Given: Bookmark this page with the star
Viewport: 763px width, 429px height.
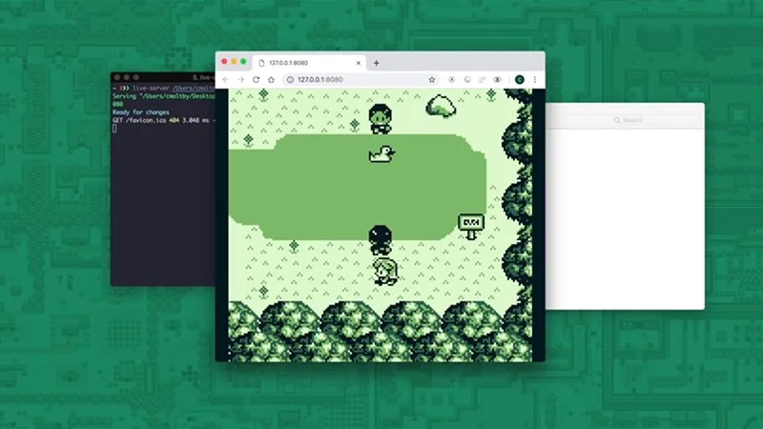Looking at the screenshot, I should pyautogui.click(x=432, y=80).
